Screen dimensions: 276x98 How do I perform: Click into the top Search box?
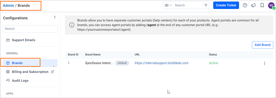[187, 5]
